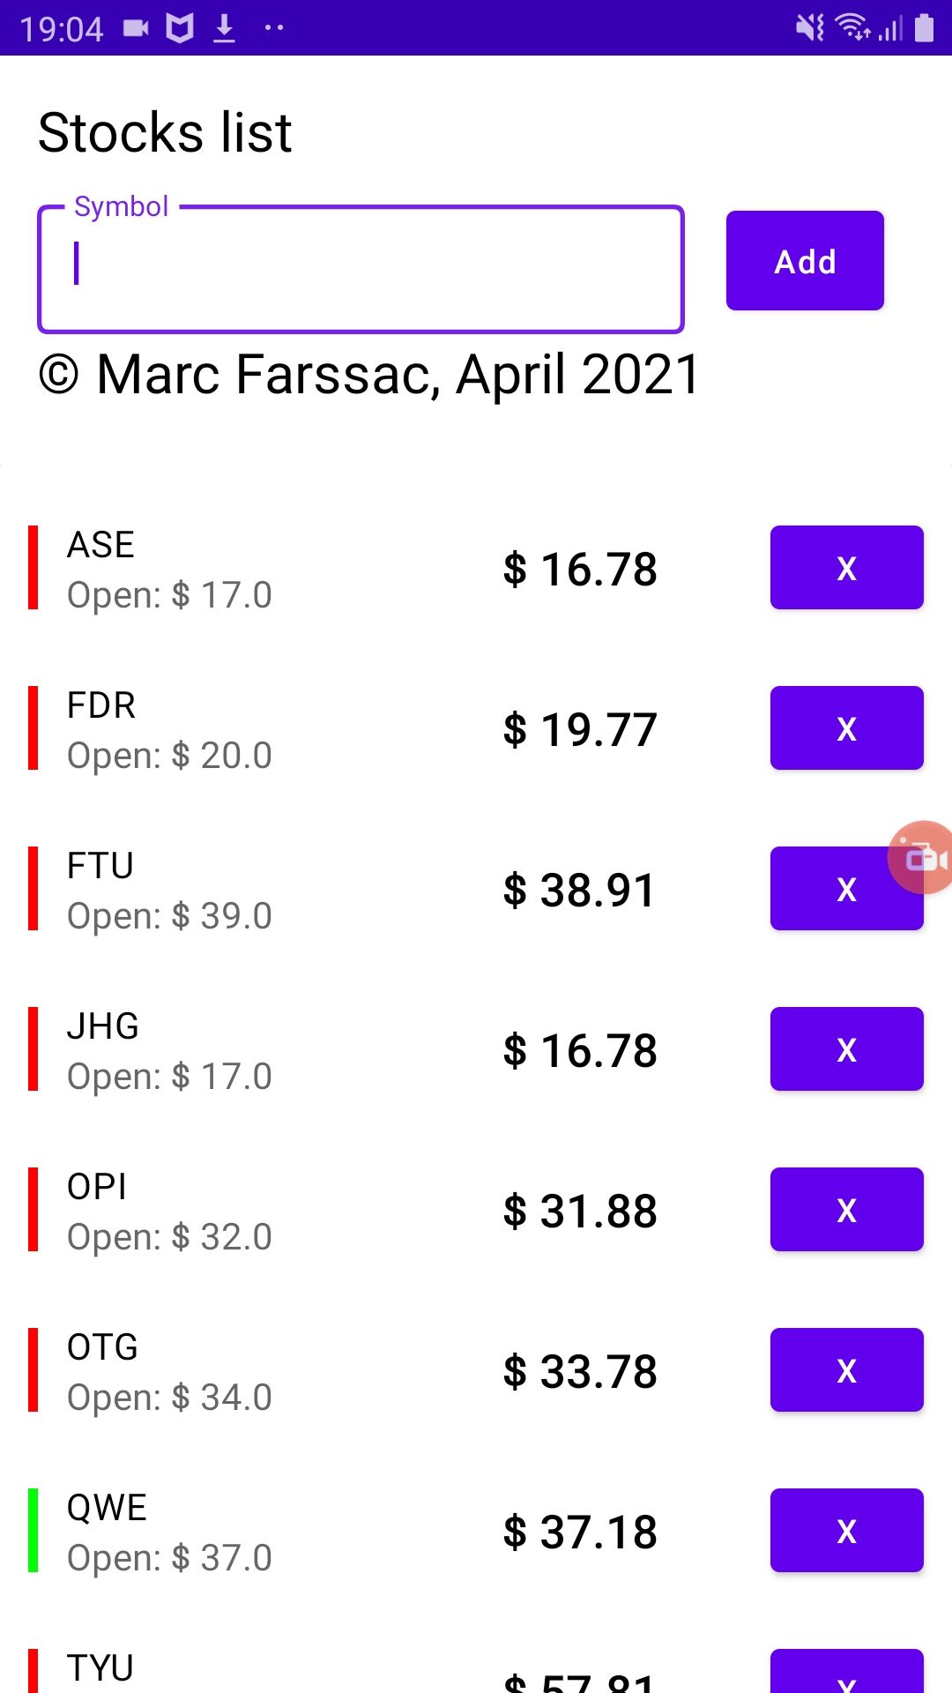
Task: Delete OTG using its X button
Action: (846, 1370)
